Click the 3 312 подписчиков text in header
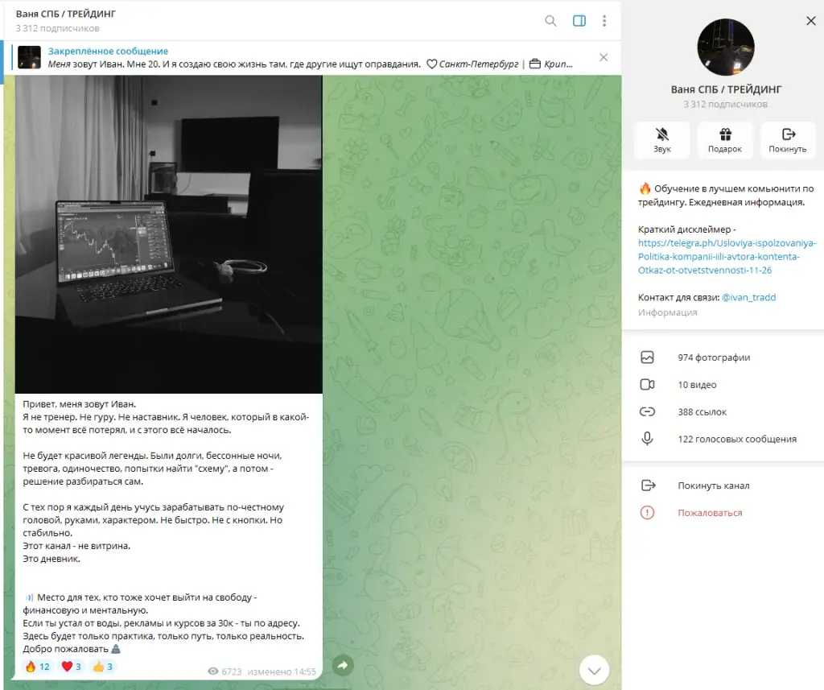824x690 pixels. (x=57, y=28)
